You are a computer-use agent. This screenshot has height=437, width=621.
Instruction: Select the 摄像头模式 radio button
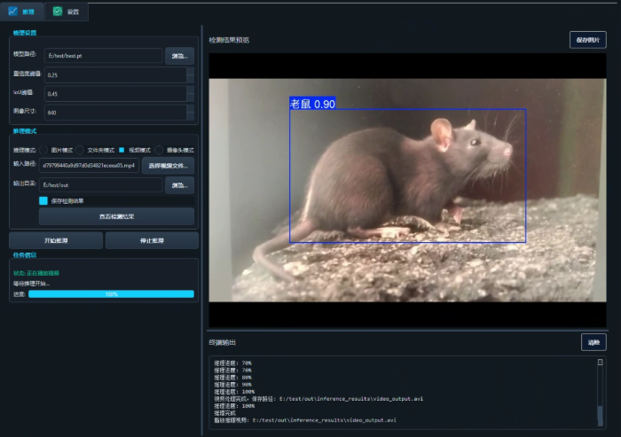pos(159,150)
